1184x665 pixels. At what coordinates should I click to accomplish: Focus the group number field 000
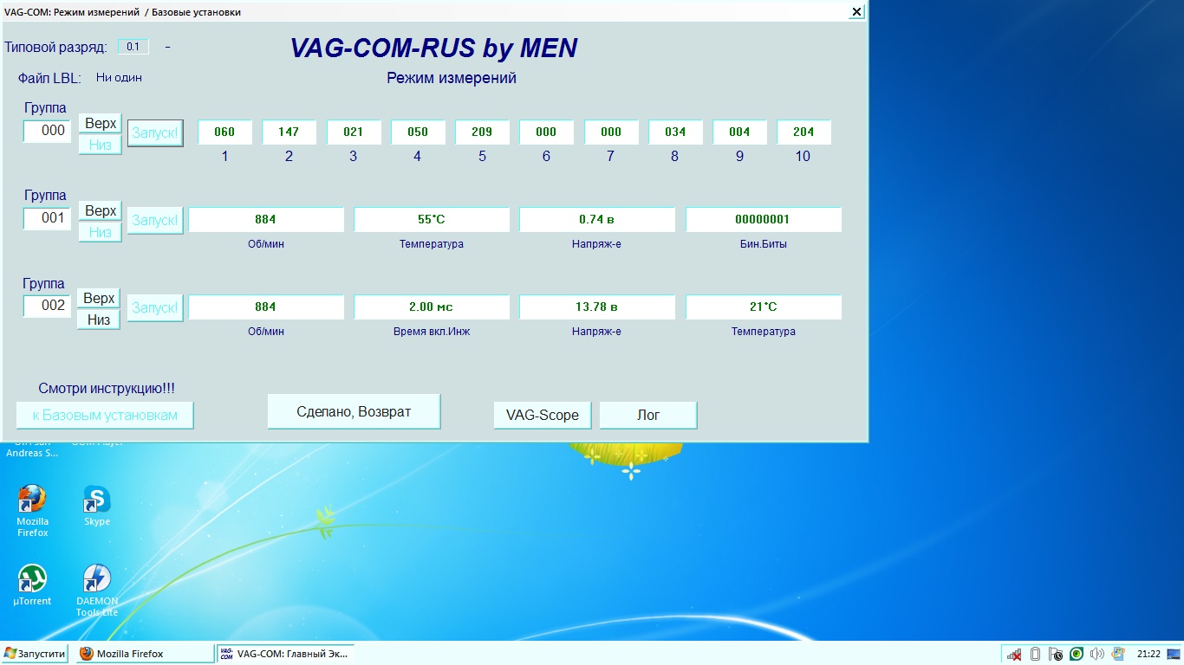(x=47, y=131)
